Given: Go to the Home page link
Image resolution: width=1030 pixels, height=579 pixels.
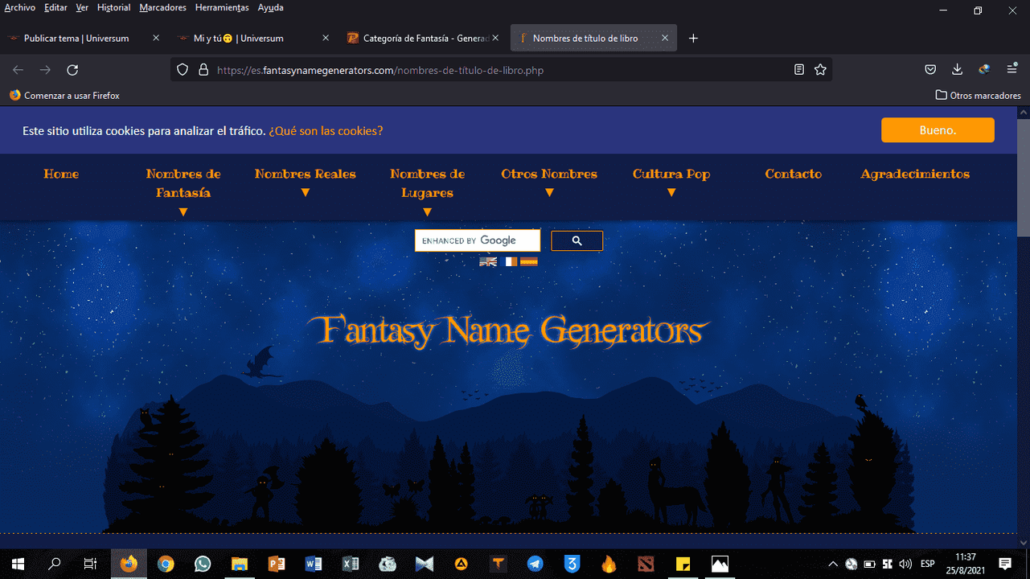Looking at the screenshot, I should (x=61, y=174).
